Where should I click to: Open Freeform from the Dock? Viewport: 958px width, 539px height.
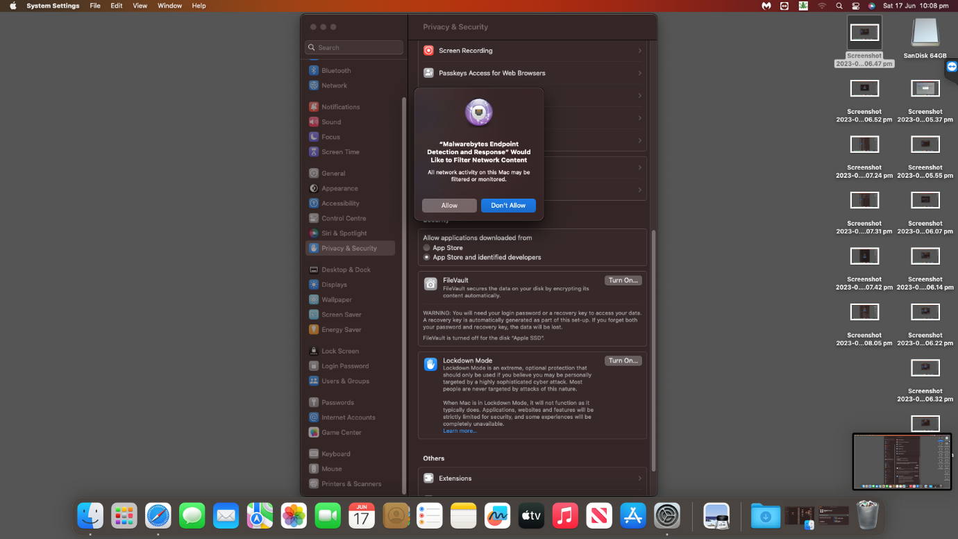498,515
